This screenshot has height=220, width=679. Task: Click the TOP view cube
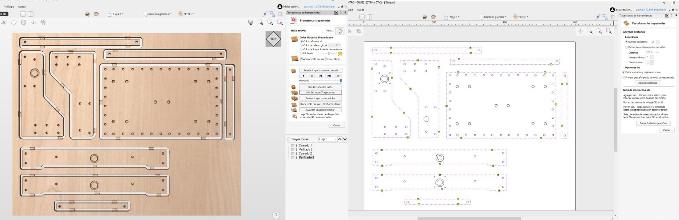pyautogui.click(x=273, y=39)
